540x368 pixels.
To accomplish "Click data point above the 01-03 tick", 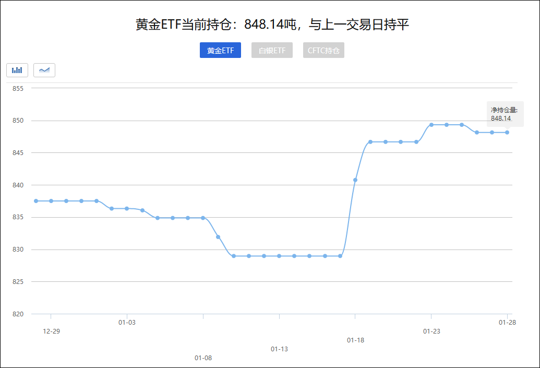I will (127, 209).
